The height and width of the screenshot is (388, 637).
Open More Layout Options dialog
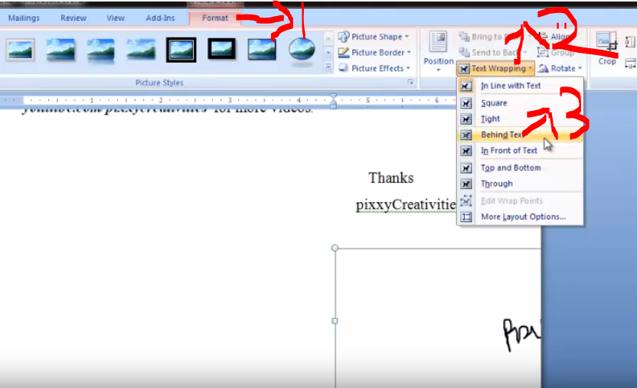(x=521, y=217)
